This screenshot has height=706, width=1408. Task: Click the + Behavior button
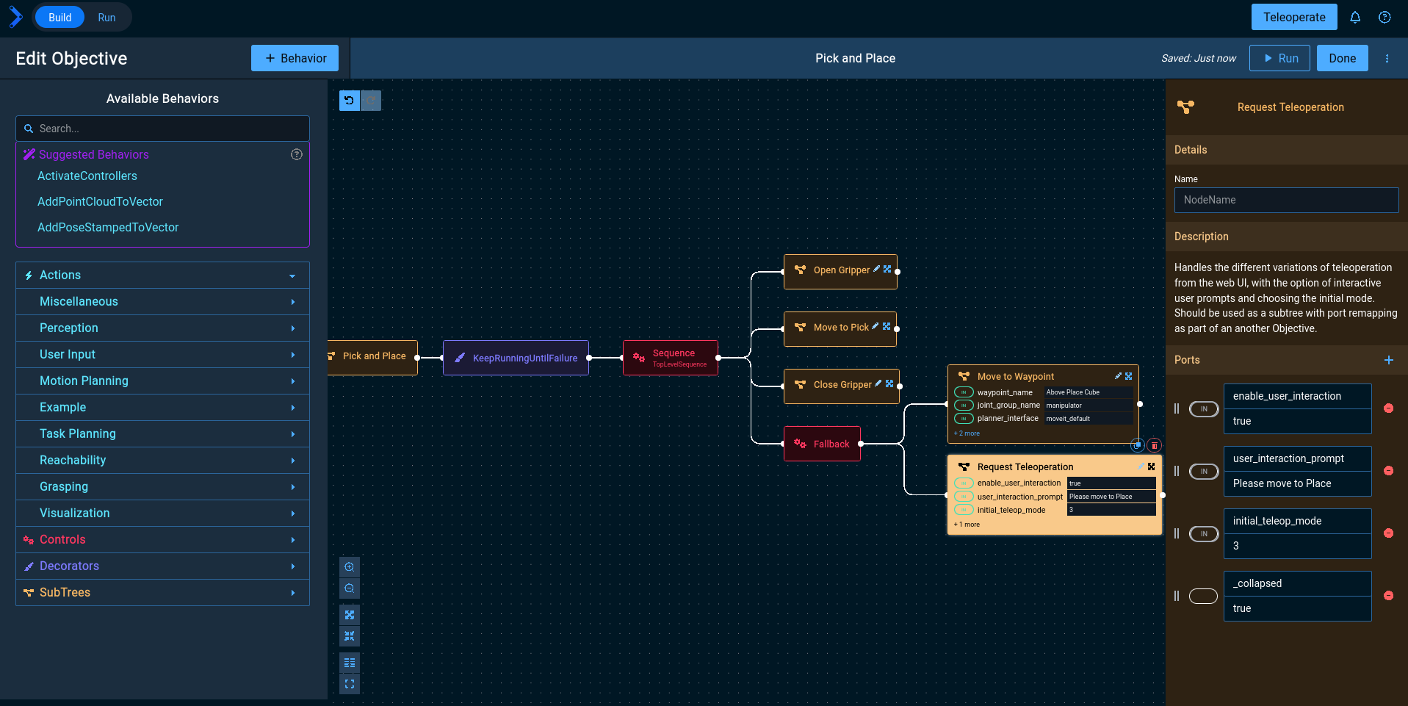pos(295,58)
